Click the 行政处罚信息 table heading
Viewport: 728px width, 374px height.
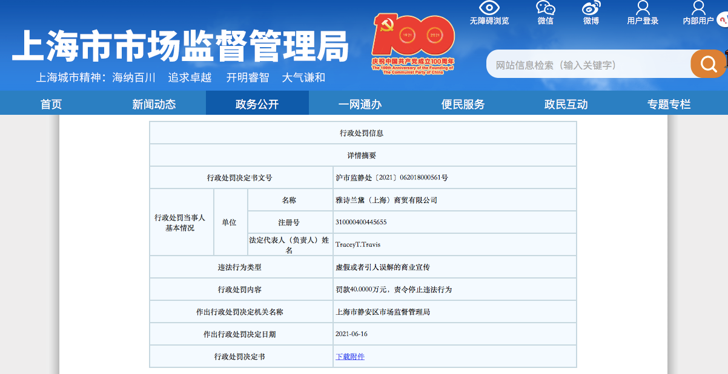(362, 133)
